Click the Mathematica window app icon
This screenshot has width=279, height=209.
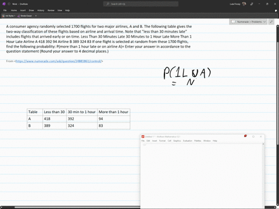point(143,136)
